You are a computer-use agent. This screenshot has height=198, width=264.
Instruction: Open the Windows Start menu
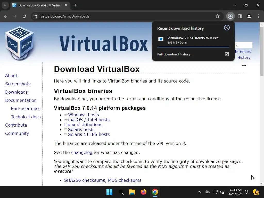(x=109, y=192)
